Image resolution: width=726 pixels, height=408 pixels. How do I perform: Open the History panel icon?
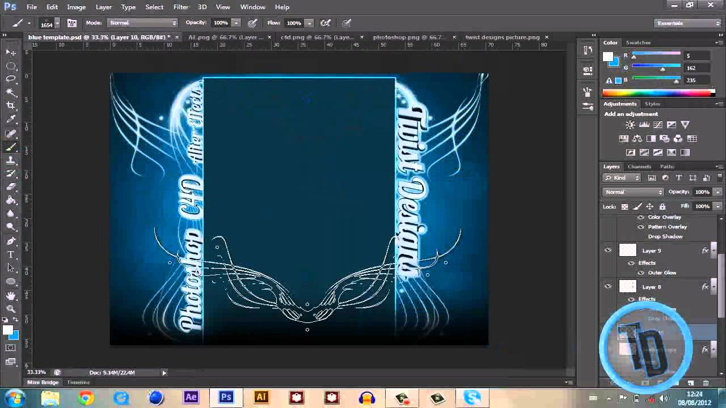coord(588,50)
